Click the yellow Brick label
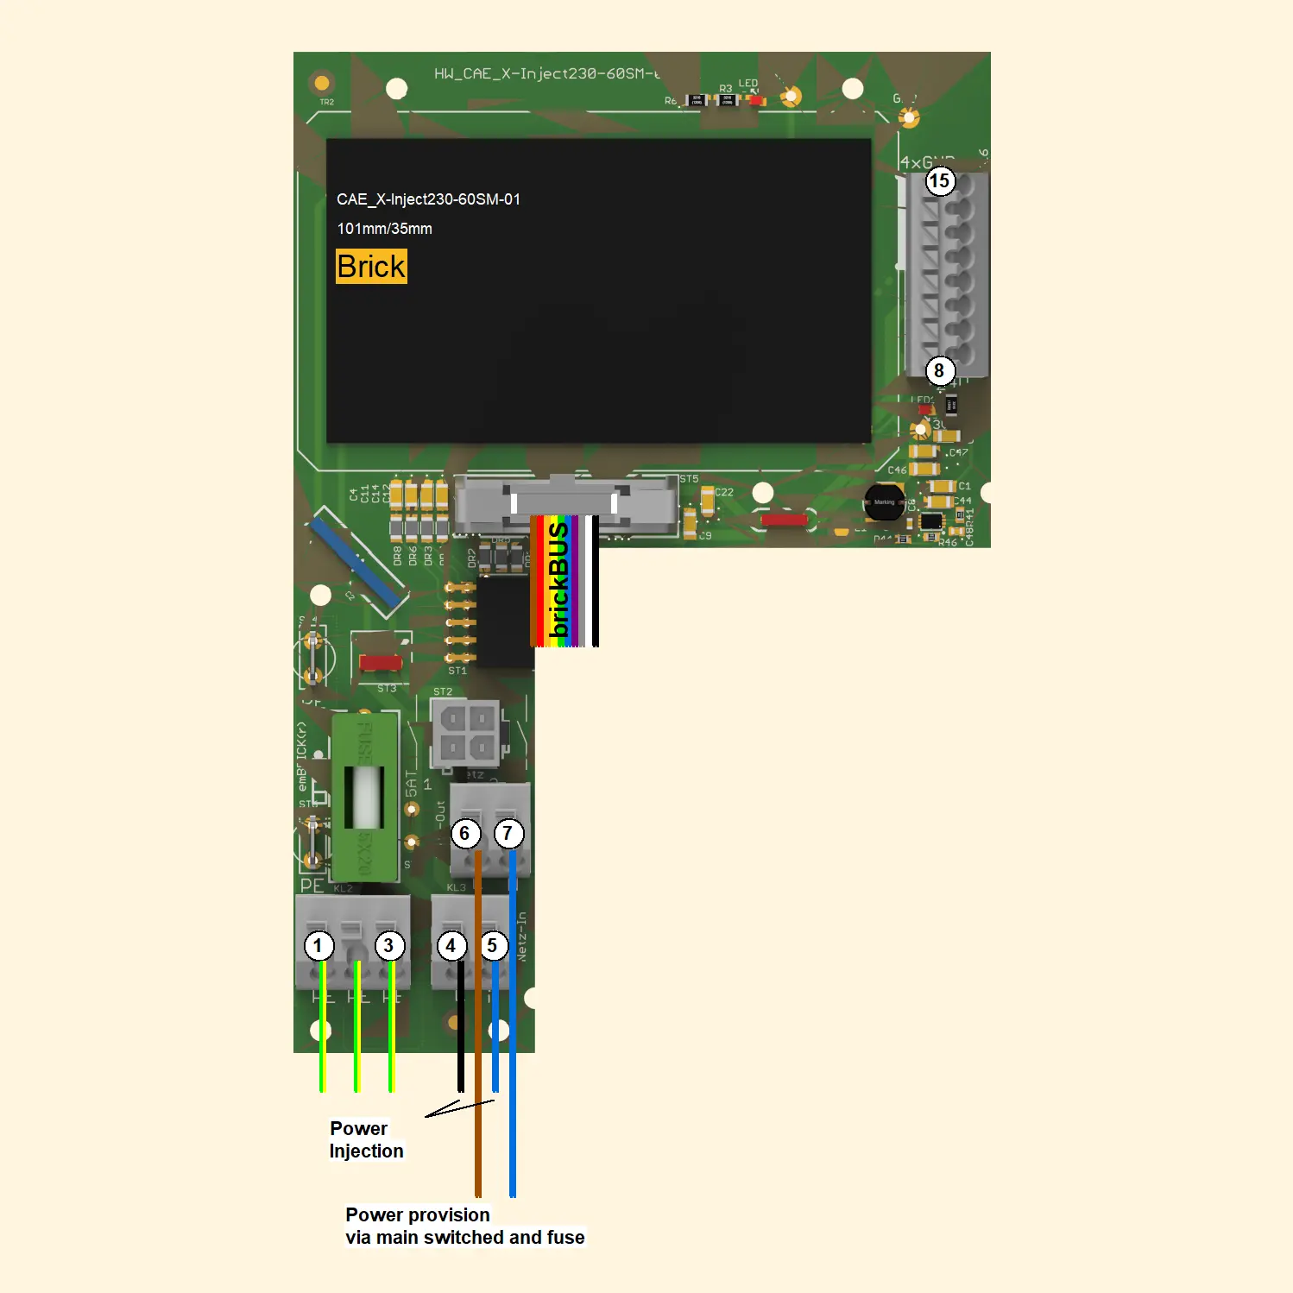1293x1293 pixels. tap(371, 267)
